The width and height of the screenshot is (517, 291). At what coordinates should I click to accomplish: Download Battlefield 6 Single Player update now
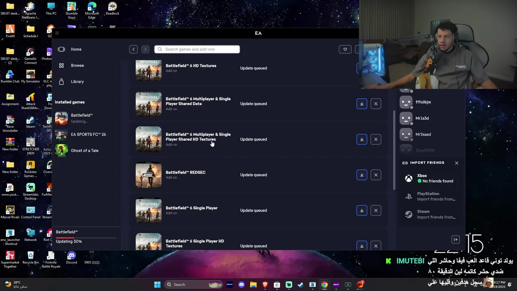click(362, 211)
